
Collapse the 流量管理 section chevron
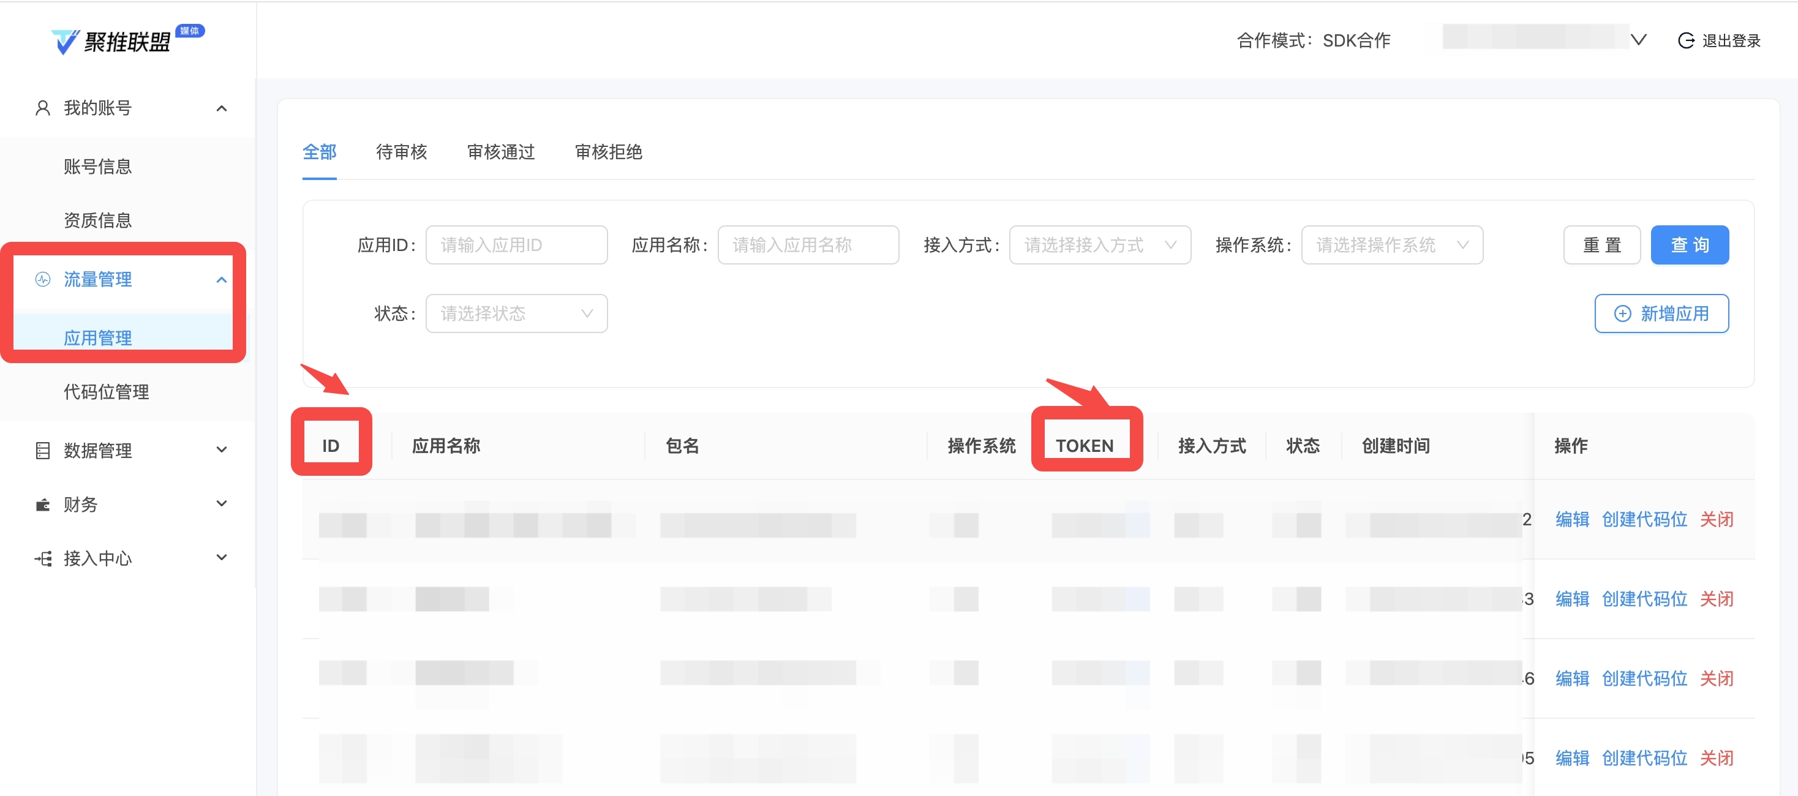pos(221,280)
